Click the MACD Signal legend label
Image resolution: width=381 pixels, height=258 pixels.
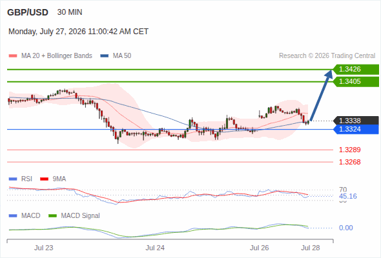coord(81,216)
